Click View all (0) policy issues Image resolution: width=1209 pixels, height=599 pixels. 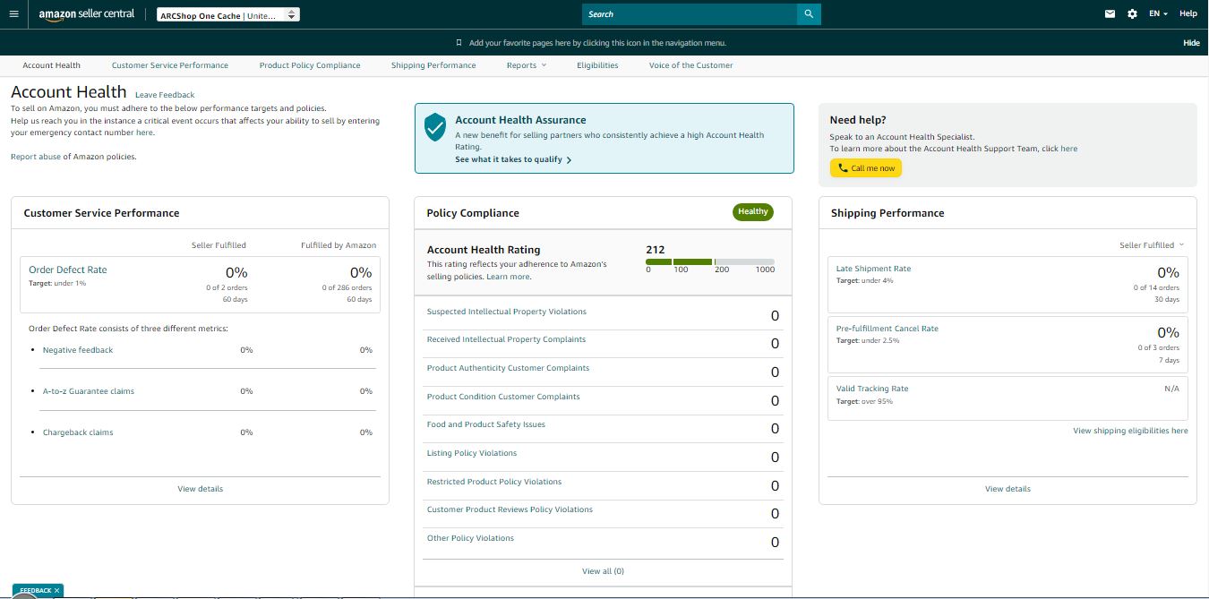(603, 571)
